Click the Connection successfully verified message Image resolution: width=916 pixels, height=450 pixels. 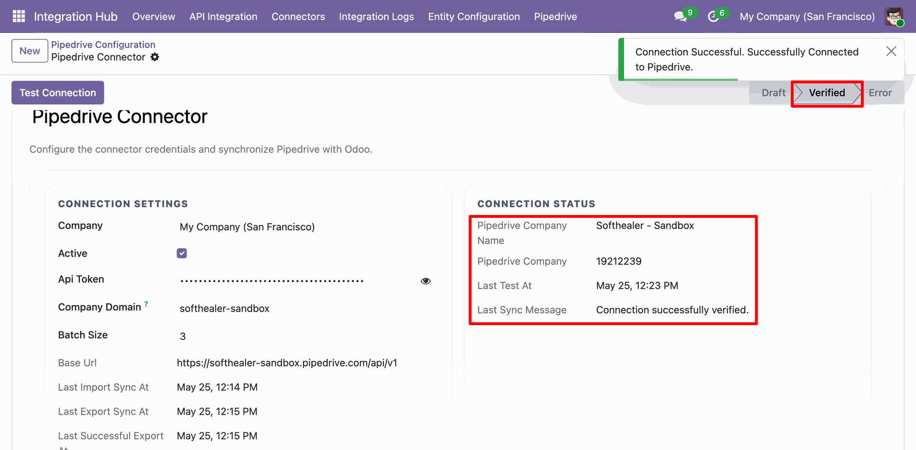672,310
